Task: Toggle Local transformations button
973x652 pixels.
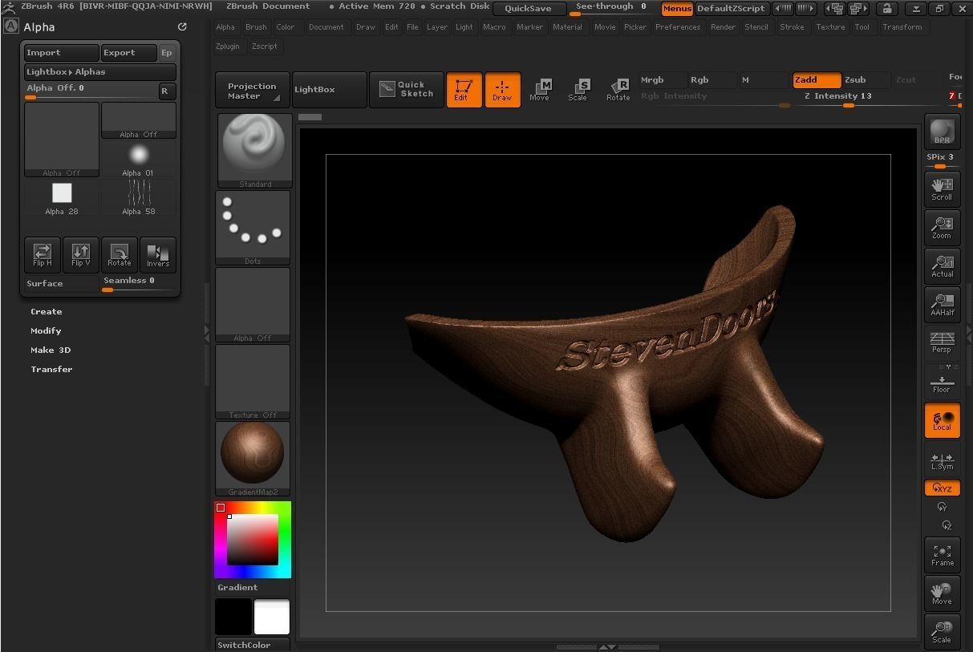Action: tap(942, 419)
